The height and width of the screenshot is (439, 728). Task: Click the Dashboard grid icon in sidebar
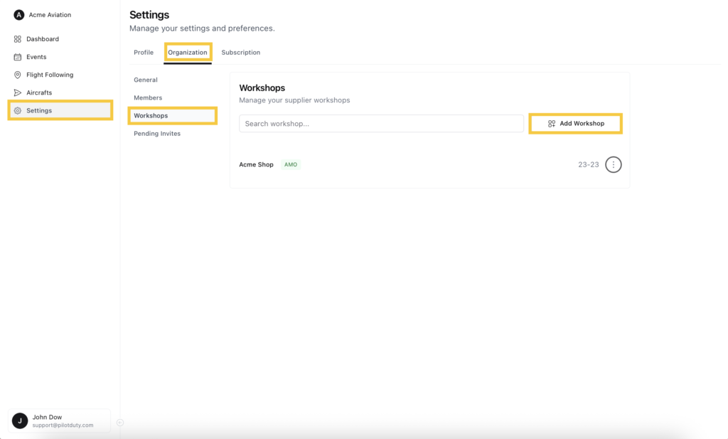[18, 39]
